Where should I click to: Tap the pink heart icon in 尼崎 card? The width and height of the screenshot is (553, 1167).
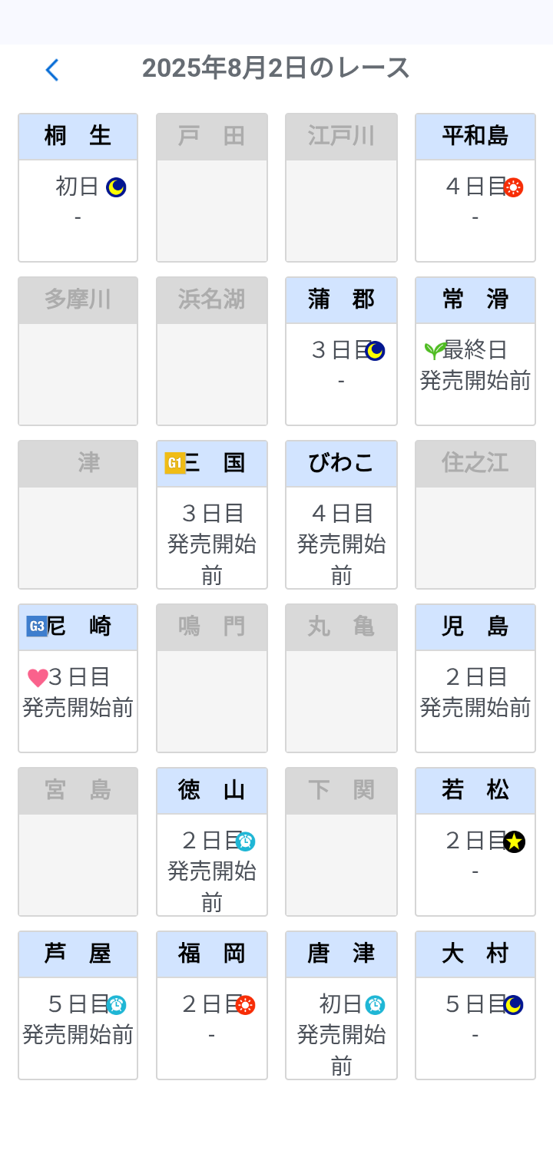[x=38, y=678]
